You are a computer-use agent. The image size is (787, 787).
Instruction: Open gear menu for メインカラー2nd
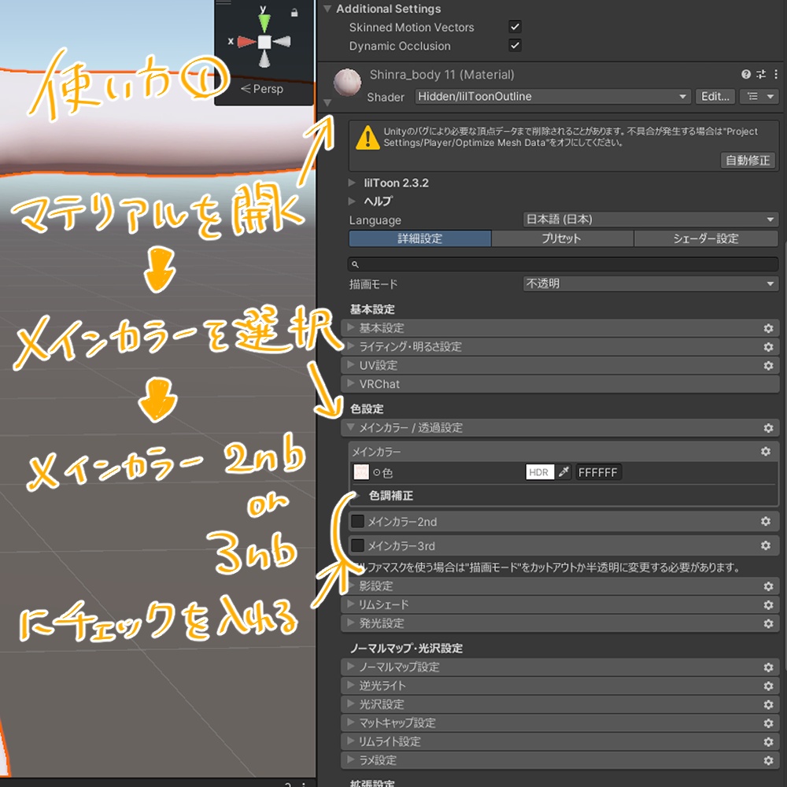click(x=766, y=521)
